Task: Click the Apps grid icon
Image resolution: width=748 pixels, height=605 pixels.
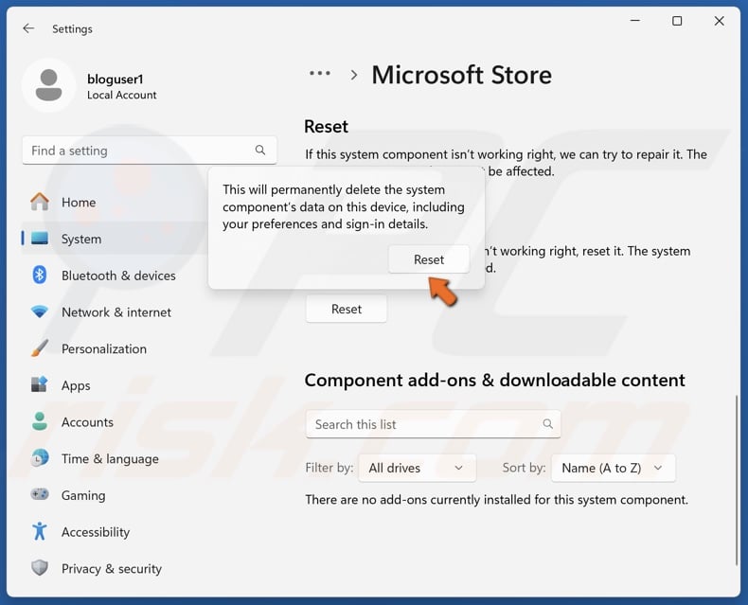Action: pyautogui.click(x=40, y=384)
